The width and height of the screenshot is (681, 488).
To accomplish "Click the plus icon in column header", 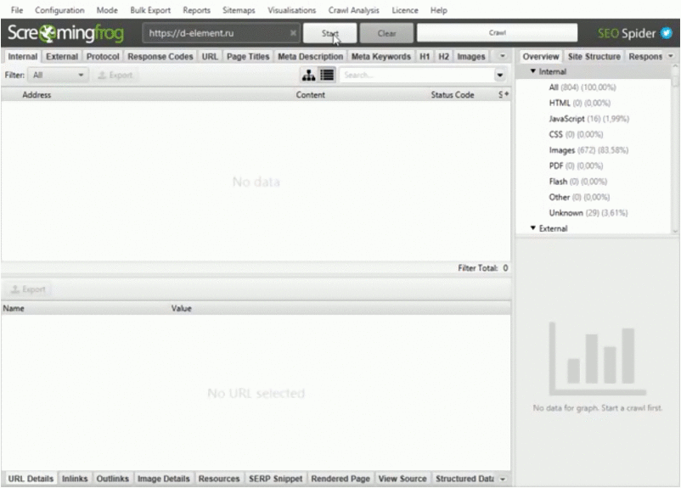I will pyautogui.click(x=507, y=95).
